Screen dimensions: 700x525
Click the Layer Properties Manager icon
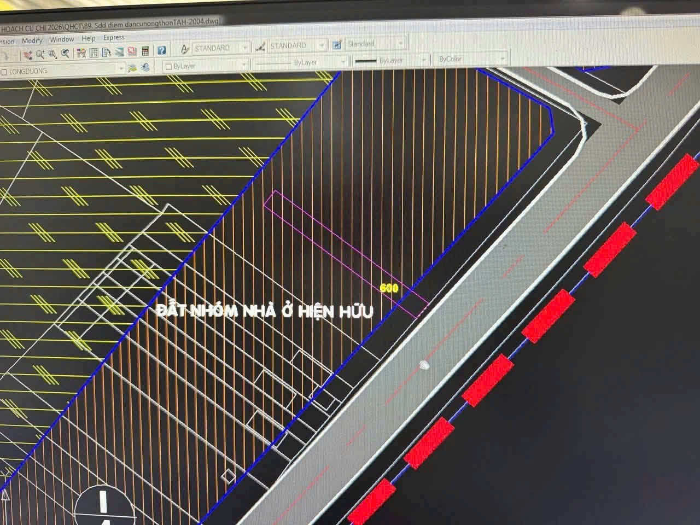[x=132, y=69]
